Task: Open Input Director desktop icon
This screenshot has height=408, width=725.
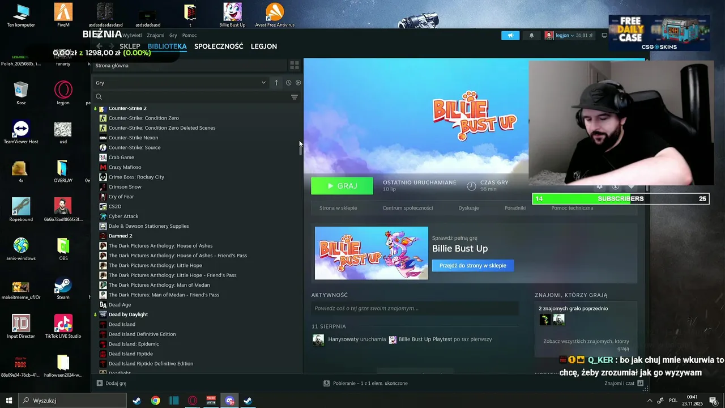Action: [x=21, y=326]
